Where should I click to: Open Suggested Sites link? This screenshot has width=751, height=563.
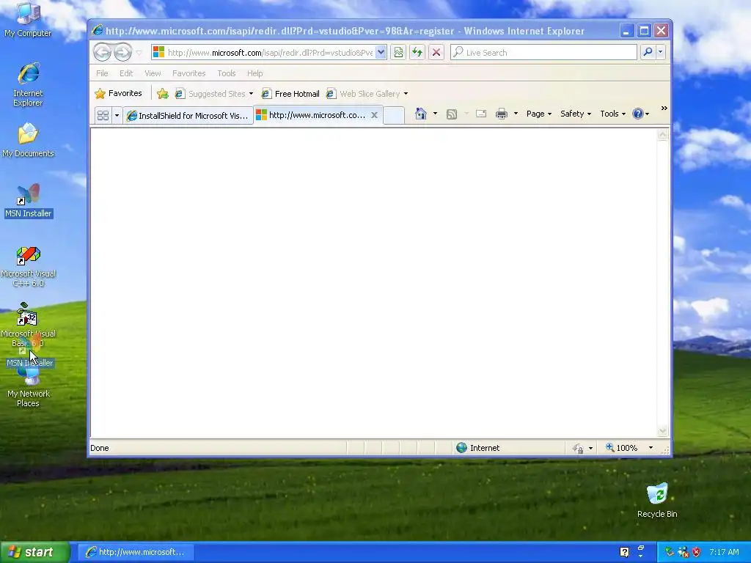[210, 94]
